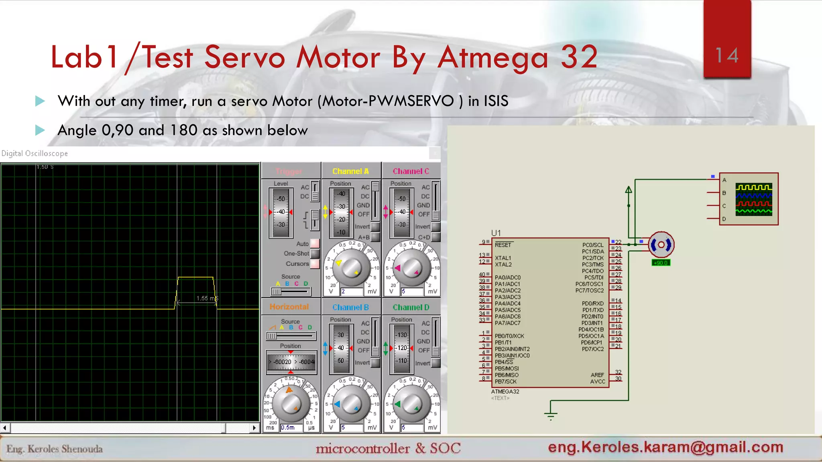
Task: Toggle the Trigger Auto button
Action: coord(315,243)
